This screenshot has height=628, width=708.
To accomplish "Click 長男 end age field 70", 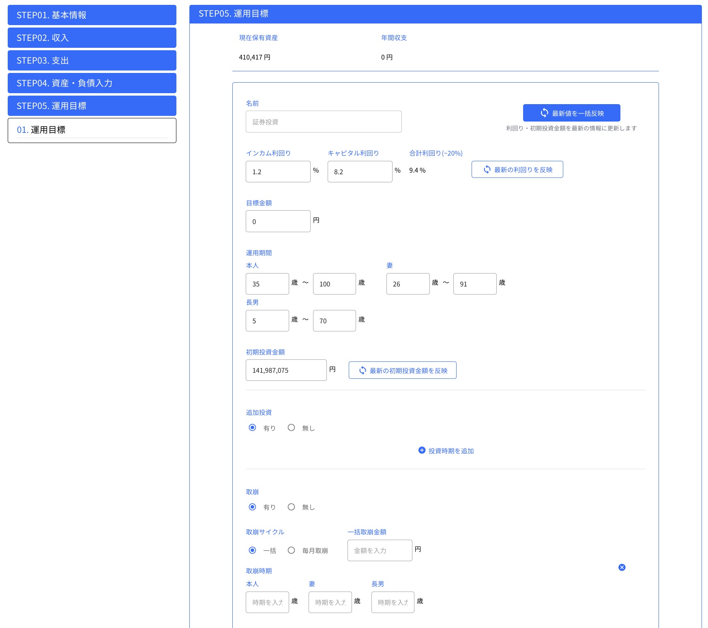I will (x=335, y=320).
